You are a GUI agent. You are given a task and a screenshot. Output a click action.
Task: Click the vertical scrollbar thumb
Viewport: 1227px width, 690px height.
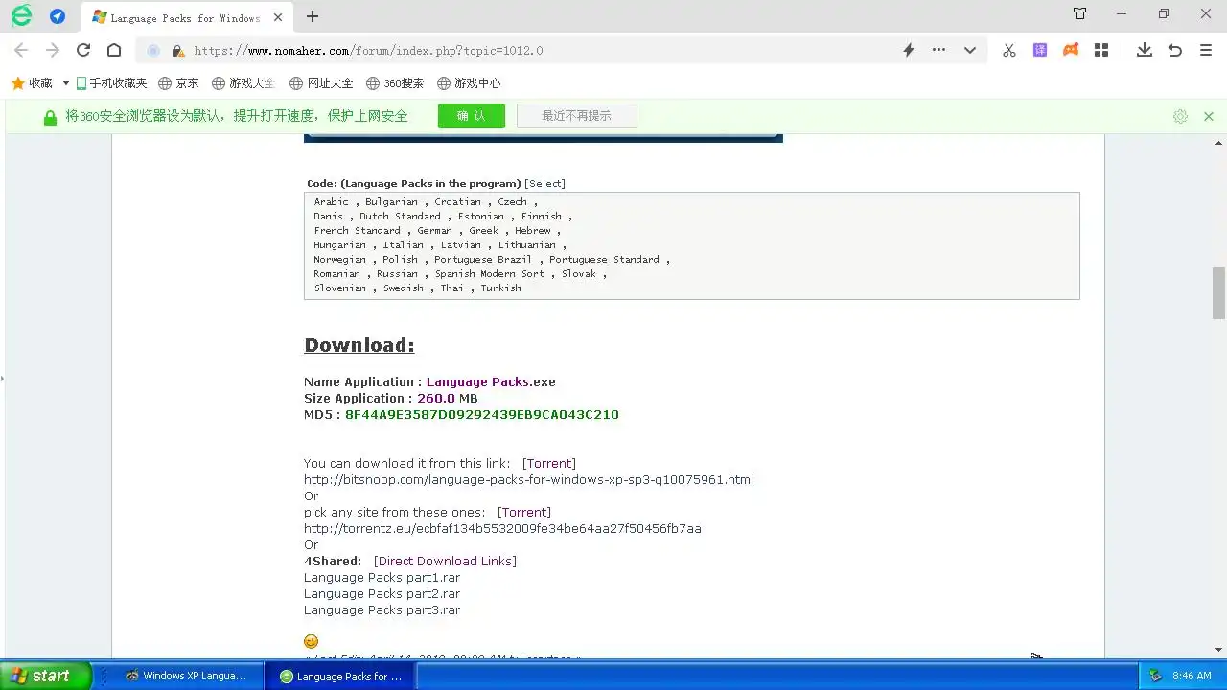[1218, 292]
